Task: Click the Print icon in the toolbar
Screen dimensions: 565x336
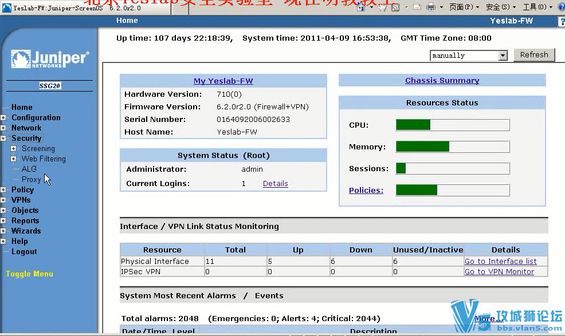Action: point(430,7)
